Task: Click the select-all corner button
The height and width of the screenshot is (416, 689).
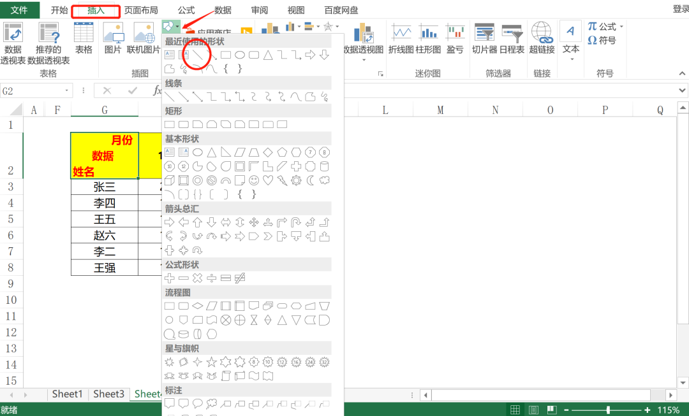Action: coord(15,110)
